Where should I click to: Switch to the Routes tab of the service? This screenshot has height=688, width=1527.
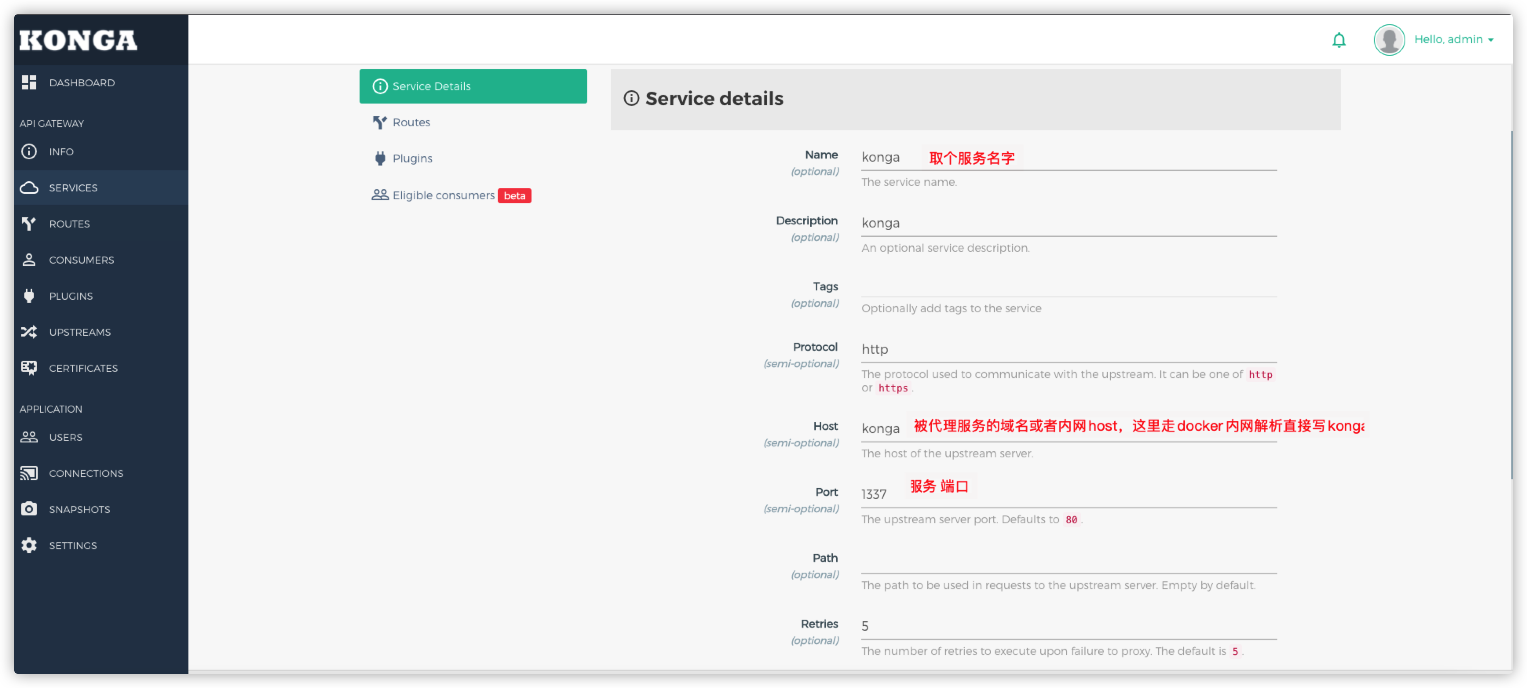pos(411,122)
